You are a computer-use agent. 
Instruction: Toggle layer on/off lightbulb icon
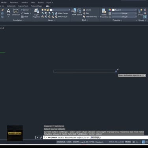(x=43, y=10)
